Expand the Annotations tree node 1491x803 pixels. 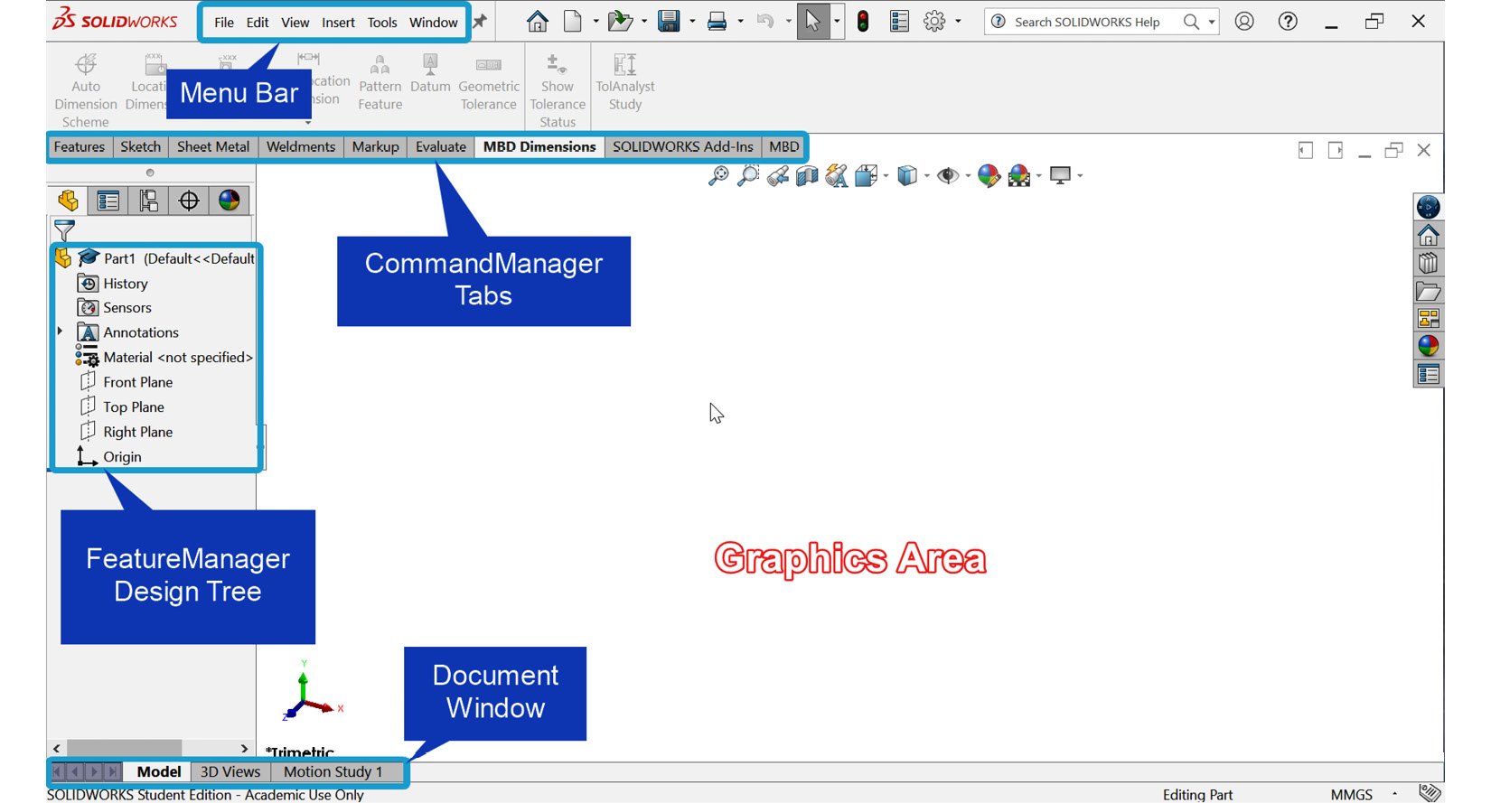point(61,331)
